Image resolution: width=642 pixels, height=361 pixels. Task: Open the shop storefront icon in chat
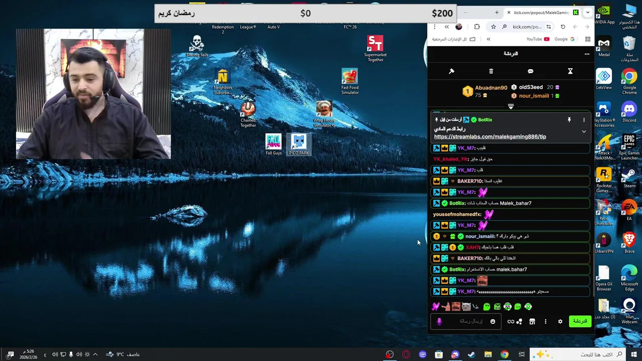(x=532, y=322)
